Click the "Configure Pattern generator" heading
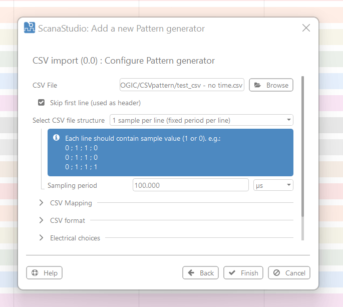The image size is (343, 307). [x=124, y=61]
